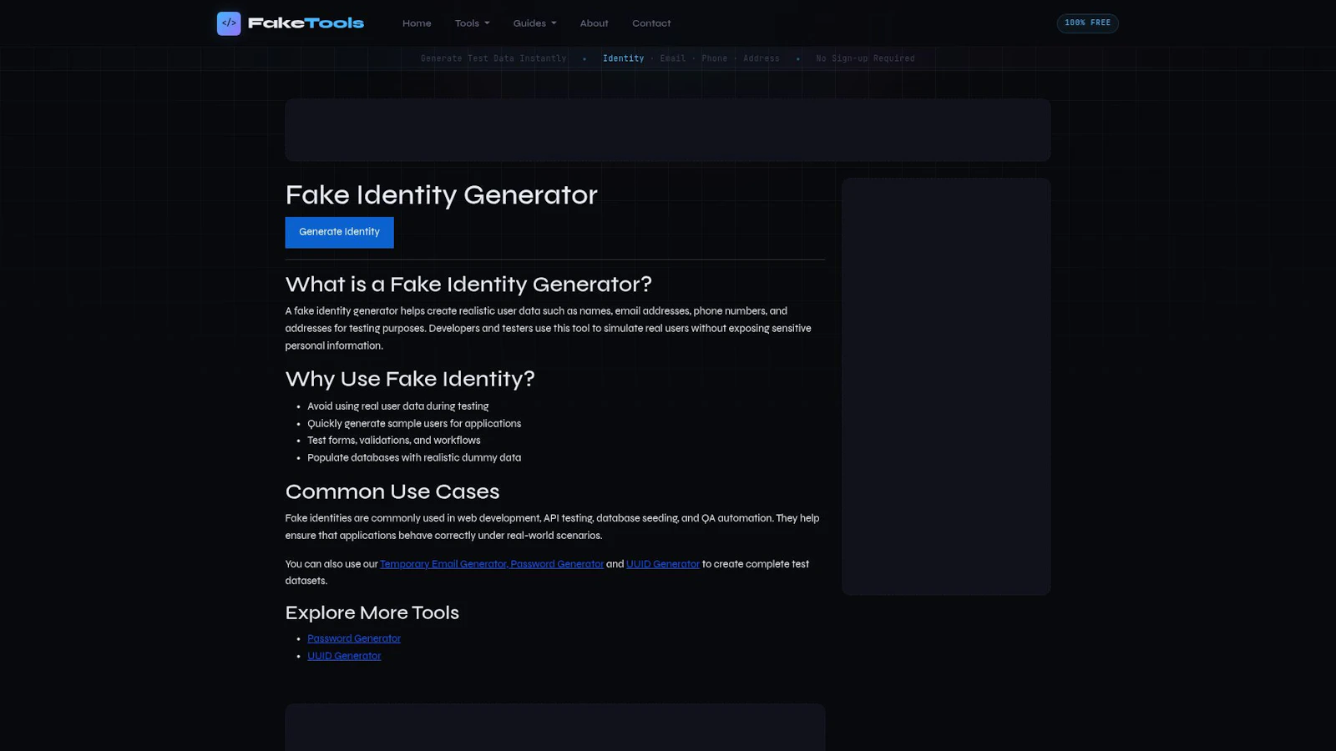
Task: Click the Common Use Cases heading
Action: point(392,491)
